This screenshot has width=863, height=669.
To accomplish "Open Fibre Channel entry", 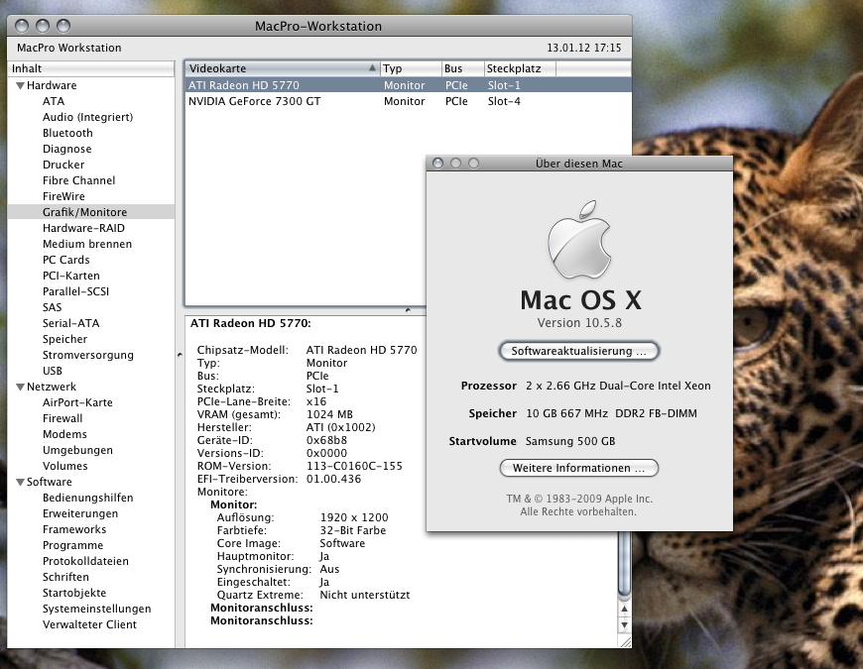I will (x=78, y=180).
